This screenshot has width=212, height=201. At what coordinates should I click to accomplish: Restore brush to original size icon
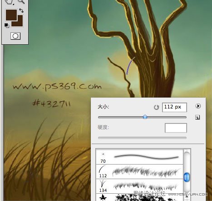tap(156, 107)
